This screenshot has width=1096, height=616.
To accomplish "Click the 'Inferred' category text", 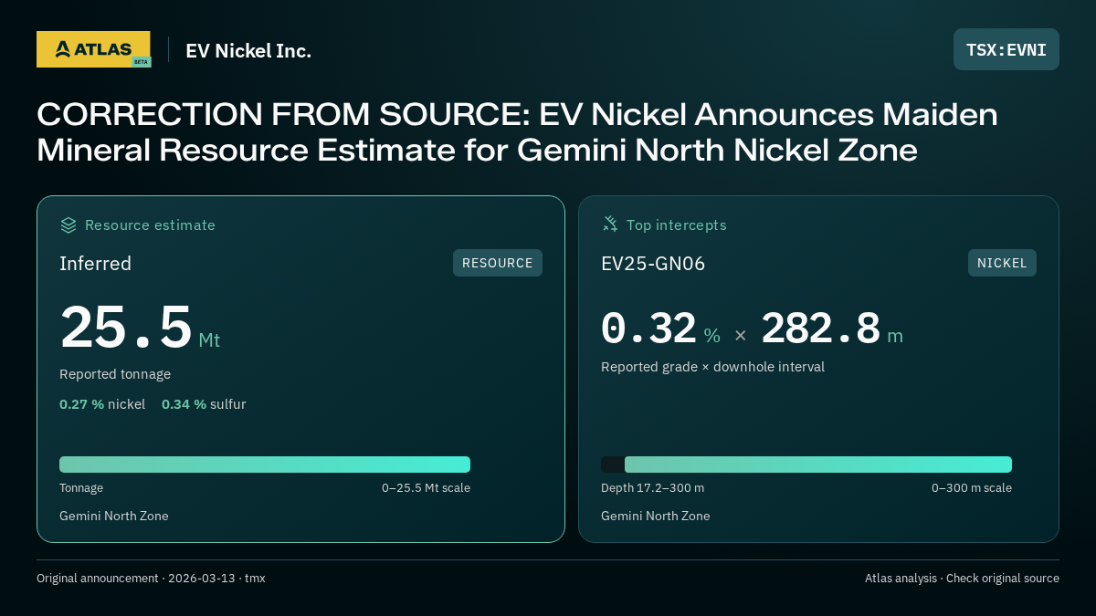I will click(x=95, y=264).
